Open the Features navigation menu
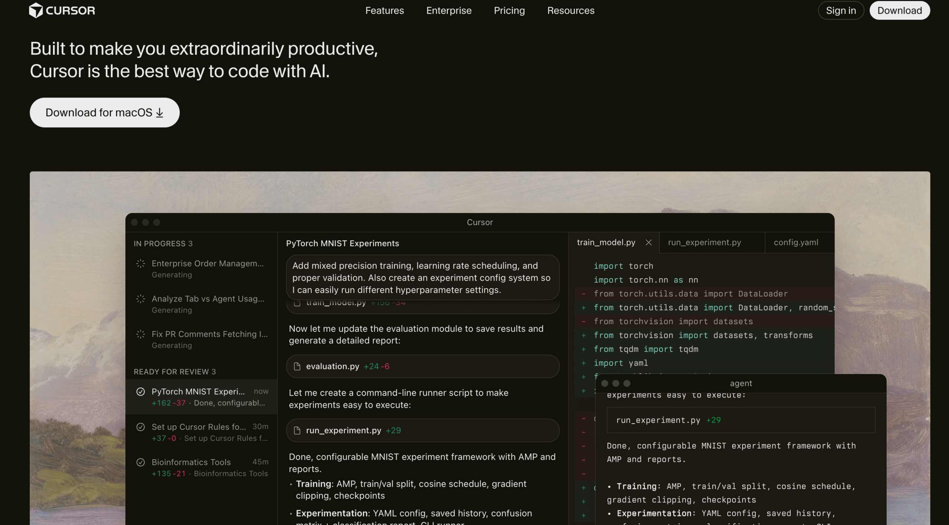 [x=384, y=10]
